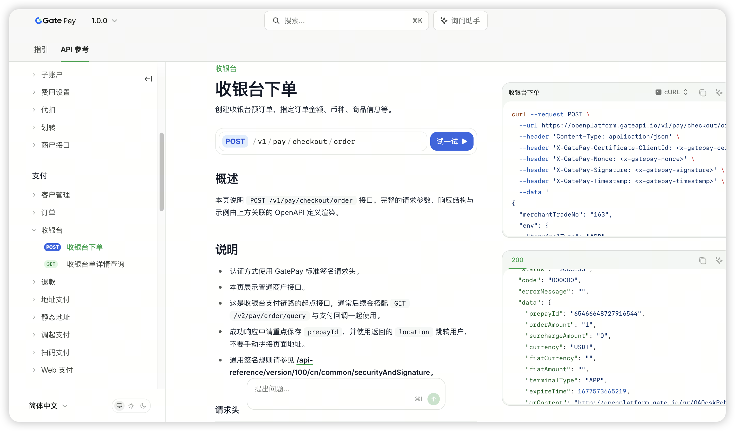
Task: Switch to the API 参考 tab
Action: pyautogui.click(x=75, y=50)
